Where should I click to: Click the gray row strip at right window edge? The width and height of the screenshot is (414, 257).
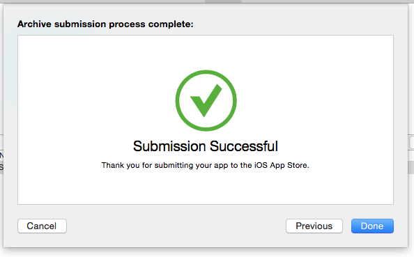(411, 168)
